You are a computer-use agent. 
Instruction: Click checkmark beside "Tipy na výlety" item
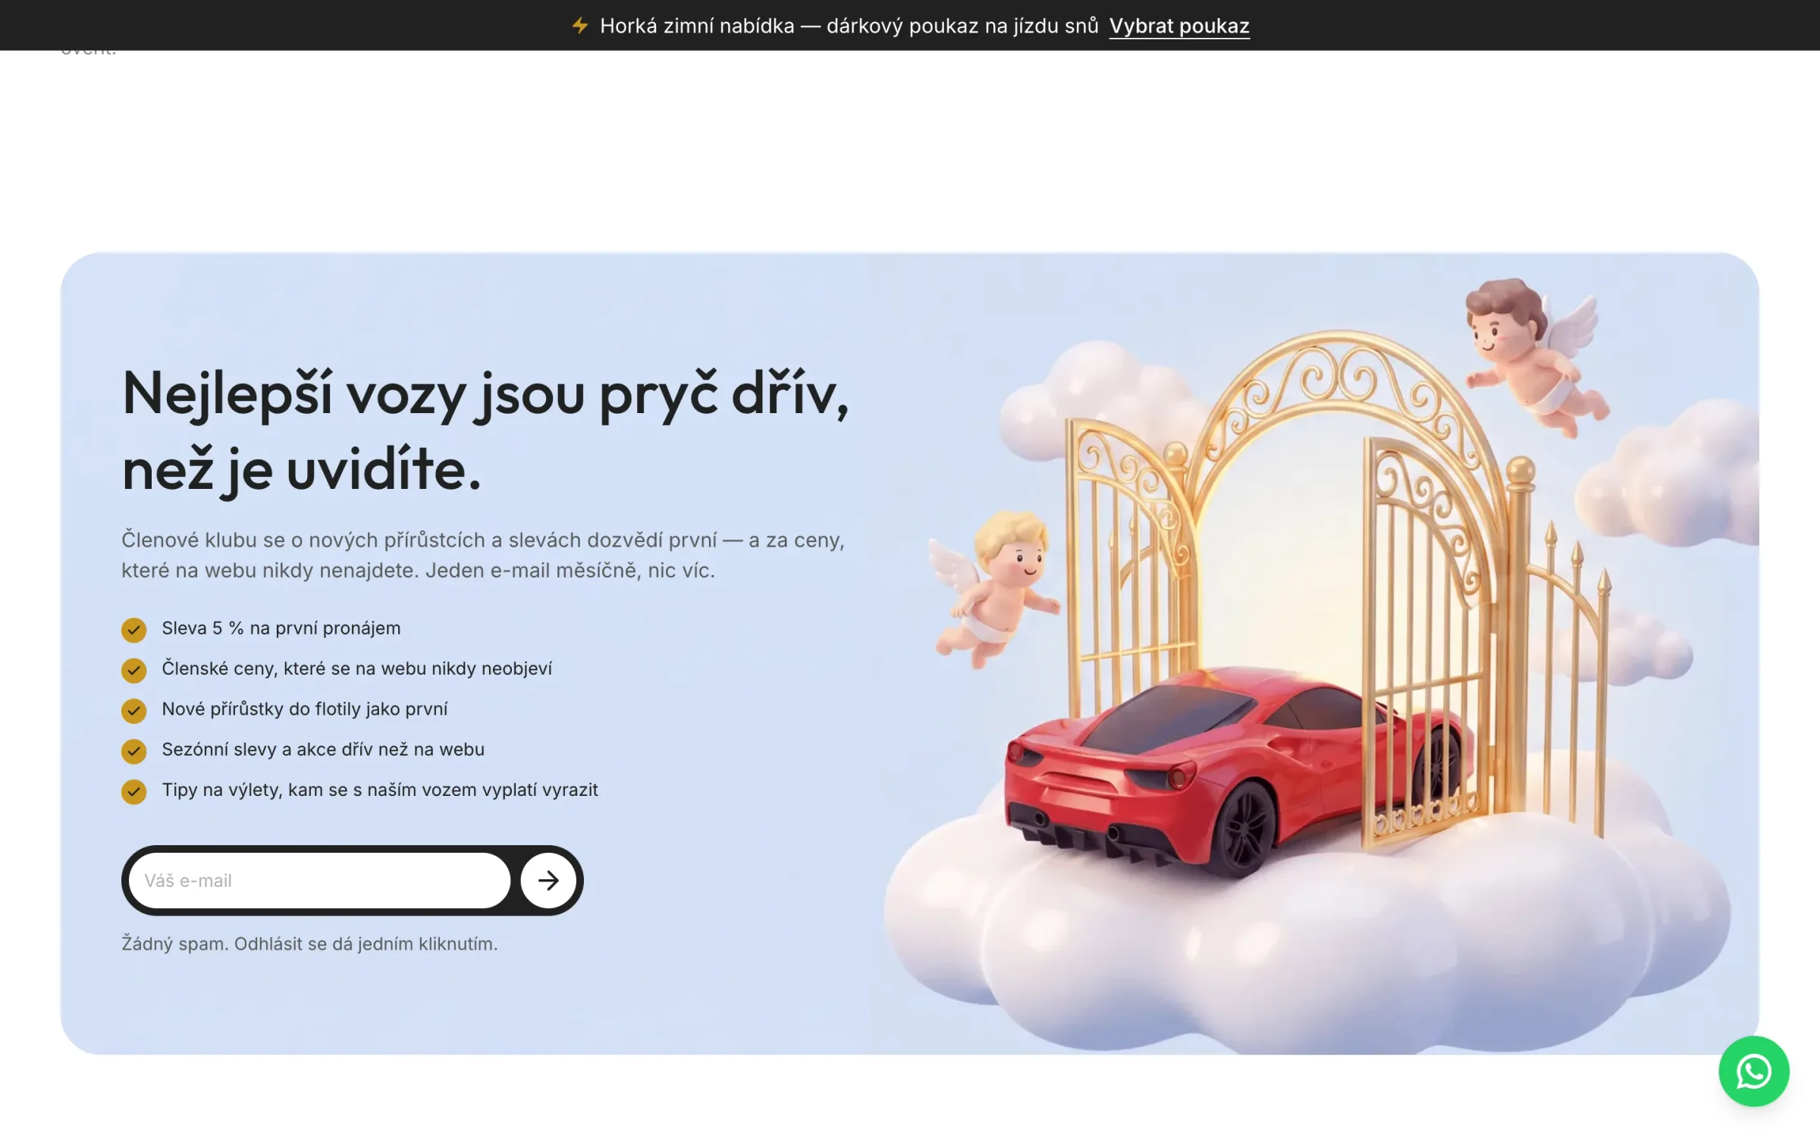pyautogui.click(x=134, y=791)
